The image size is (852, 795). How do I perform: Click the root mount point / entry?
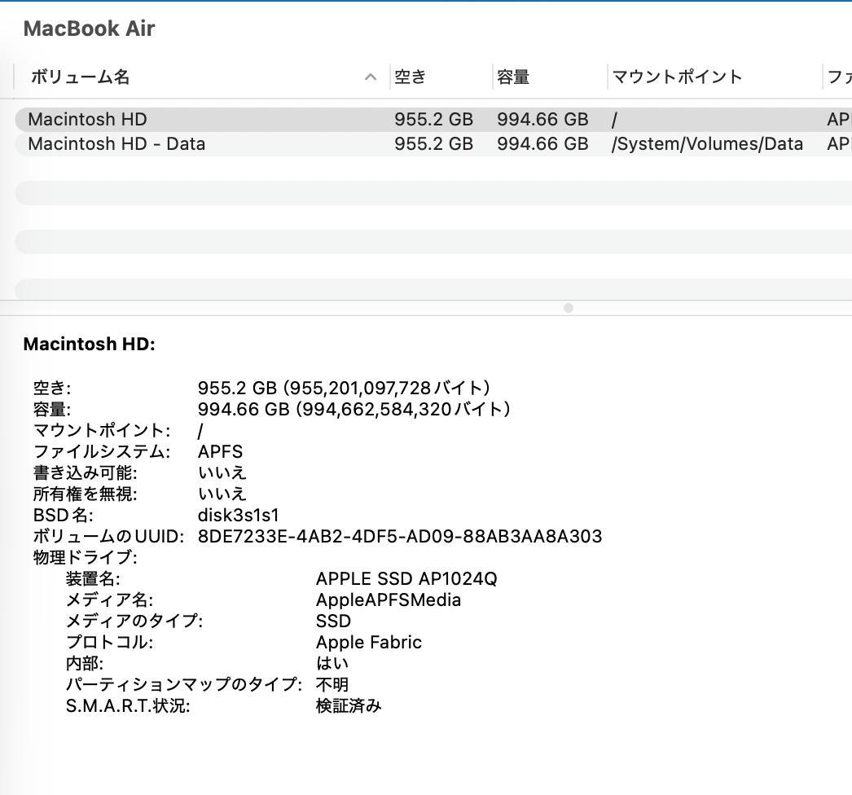tap(614, 119)
